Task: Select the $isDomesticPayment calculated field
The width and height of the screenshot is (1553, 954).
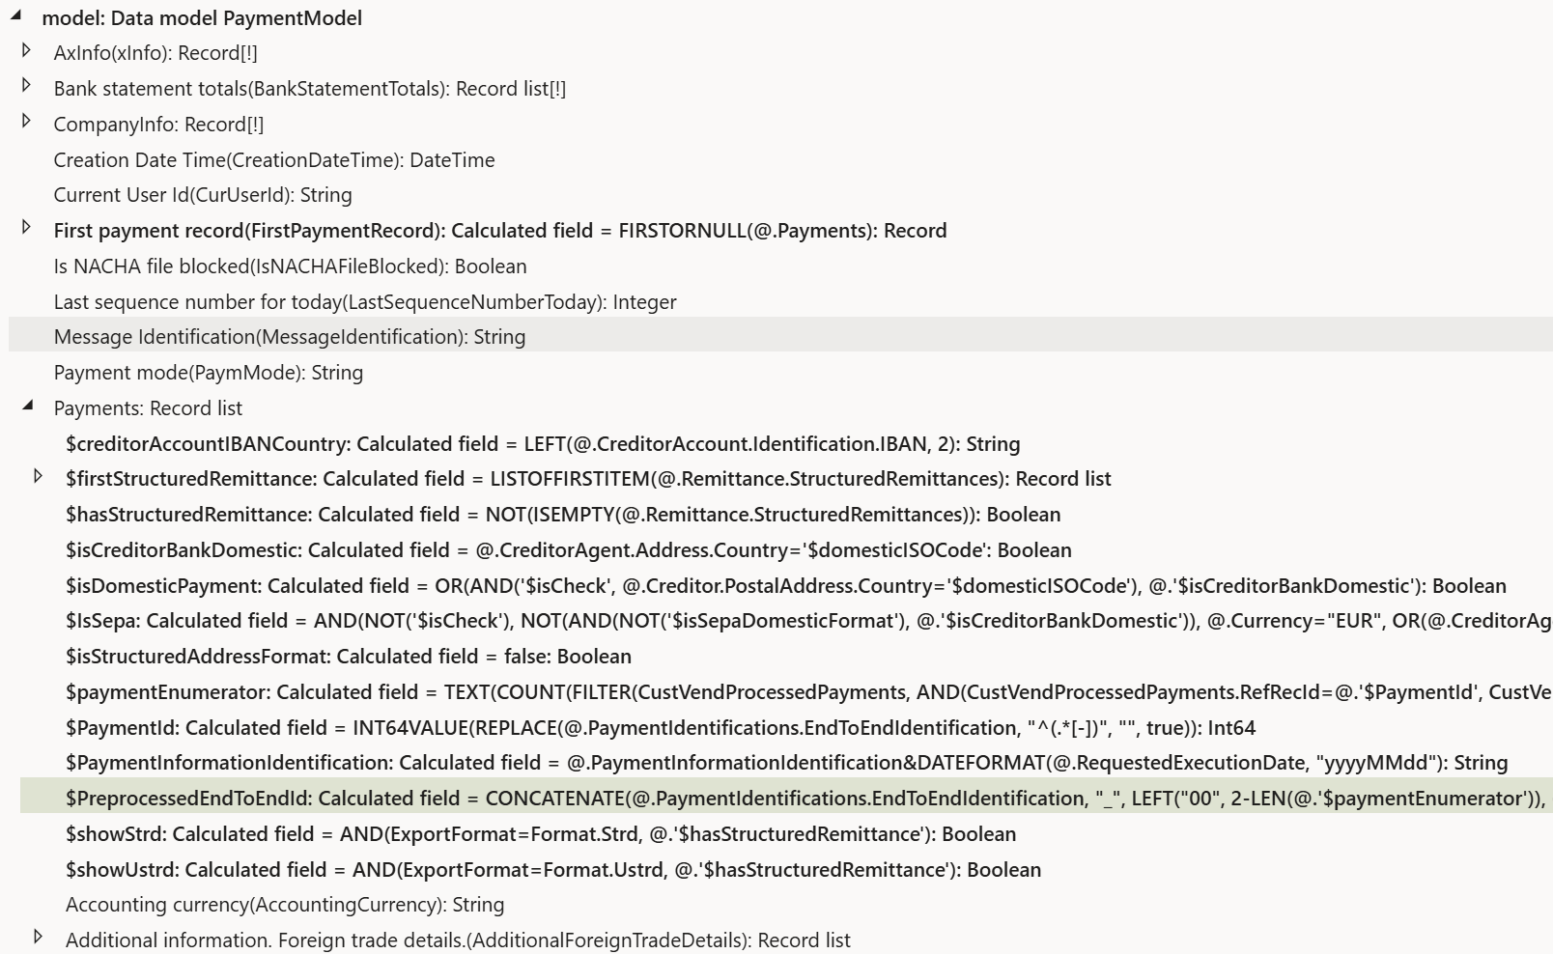Action: click(784, 586)
